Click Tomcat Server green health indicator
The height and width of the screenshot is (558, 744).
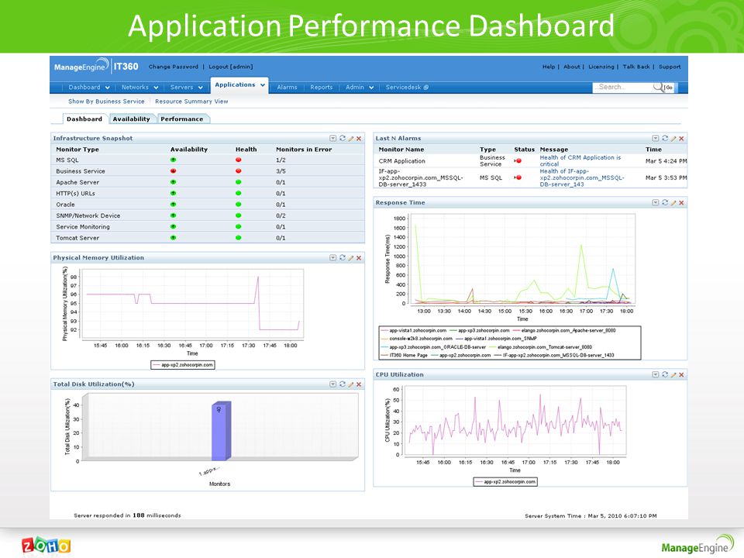pos(238,238)
